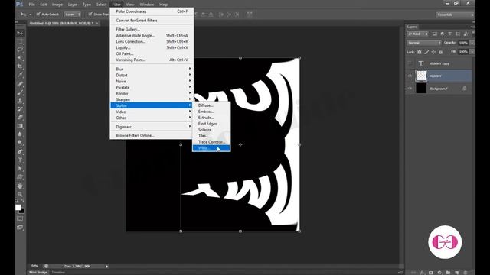Select the Pen tool
490x275 pixels.
tap(20, 152)
